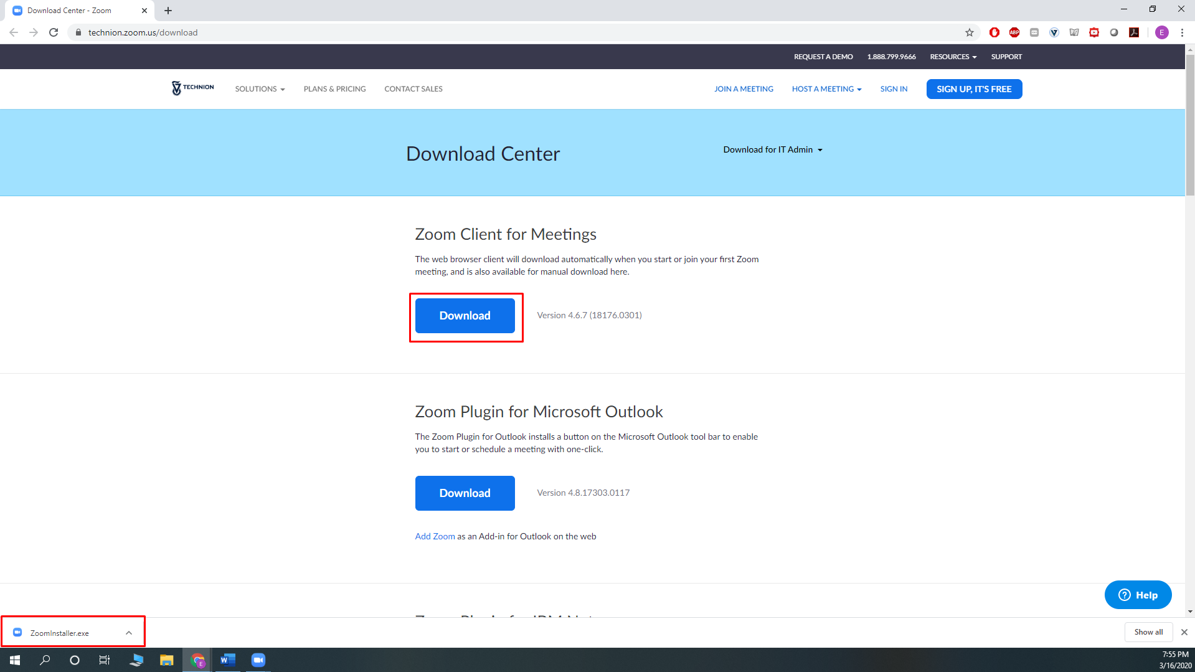Screen dimensions: 1195x672
Task: Open a new browser tab
Action: click(168, 11)
